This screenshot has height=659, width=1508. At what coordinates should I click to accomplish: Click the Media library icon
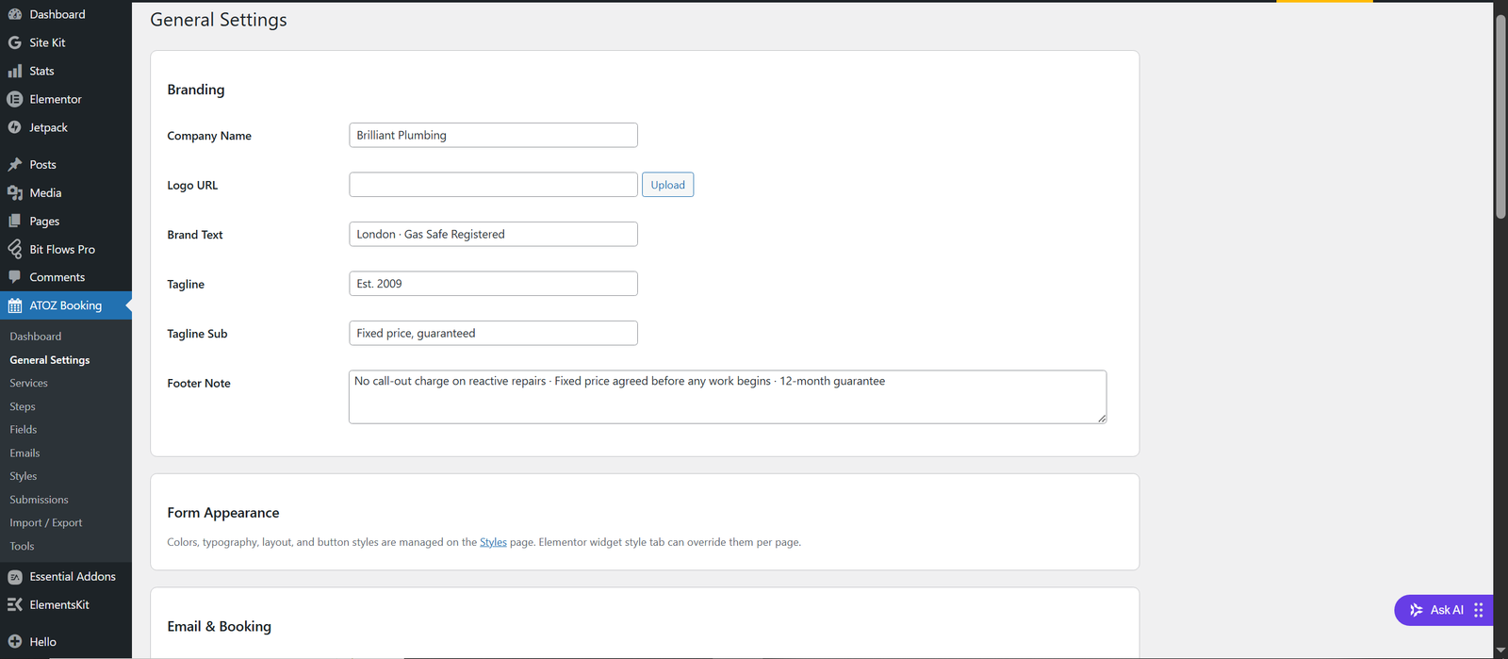(15, 192)
